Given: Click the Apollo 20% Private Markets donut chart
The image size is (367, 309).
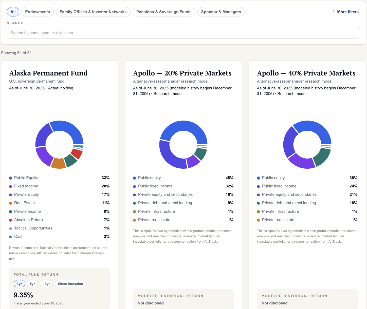Looking at the screenshot, I should pos(183,145).
